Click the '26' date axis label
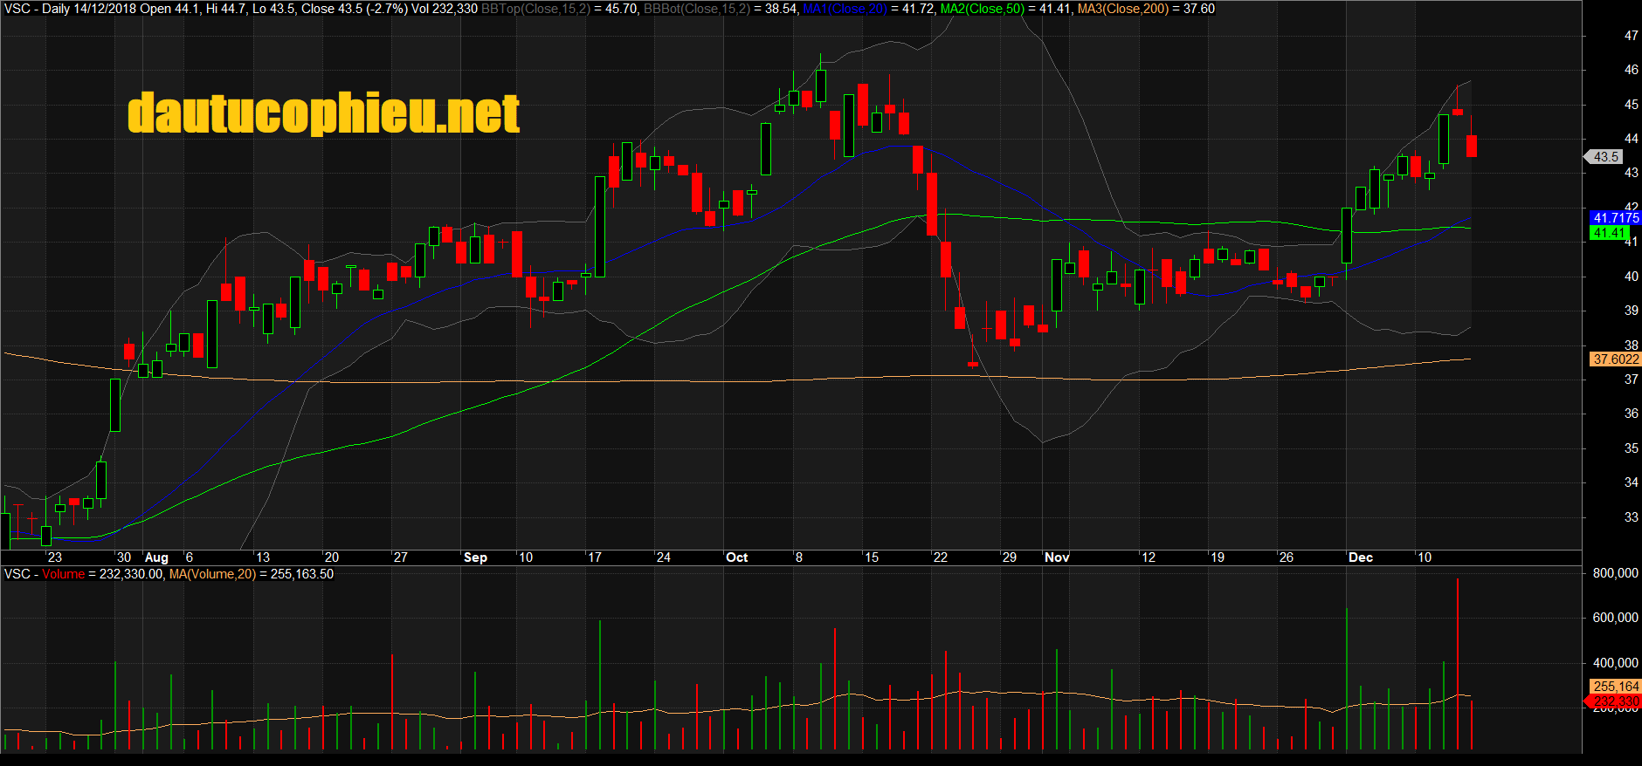 [x=1286, y=557]
